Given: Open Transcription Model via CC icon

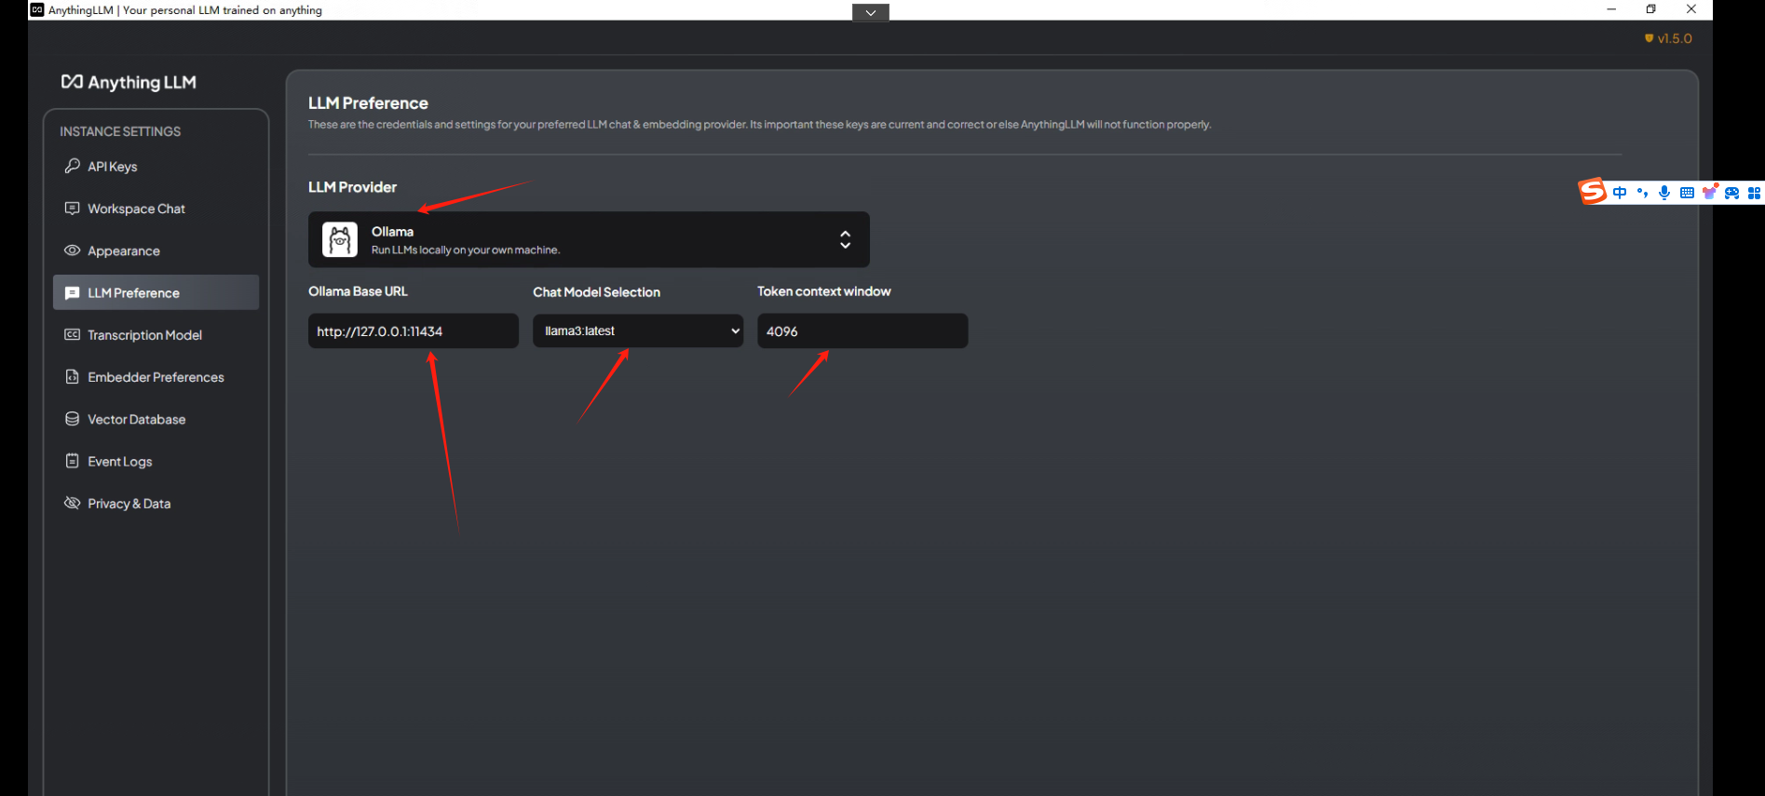Looking at the screenshot, I should pos(72,334).
